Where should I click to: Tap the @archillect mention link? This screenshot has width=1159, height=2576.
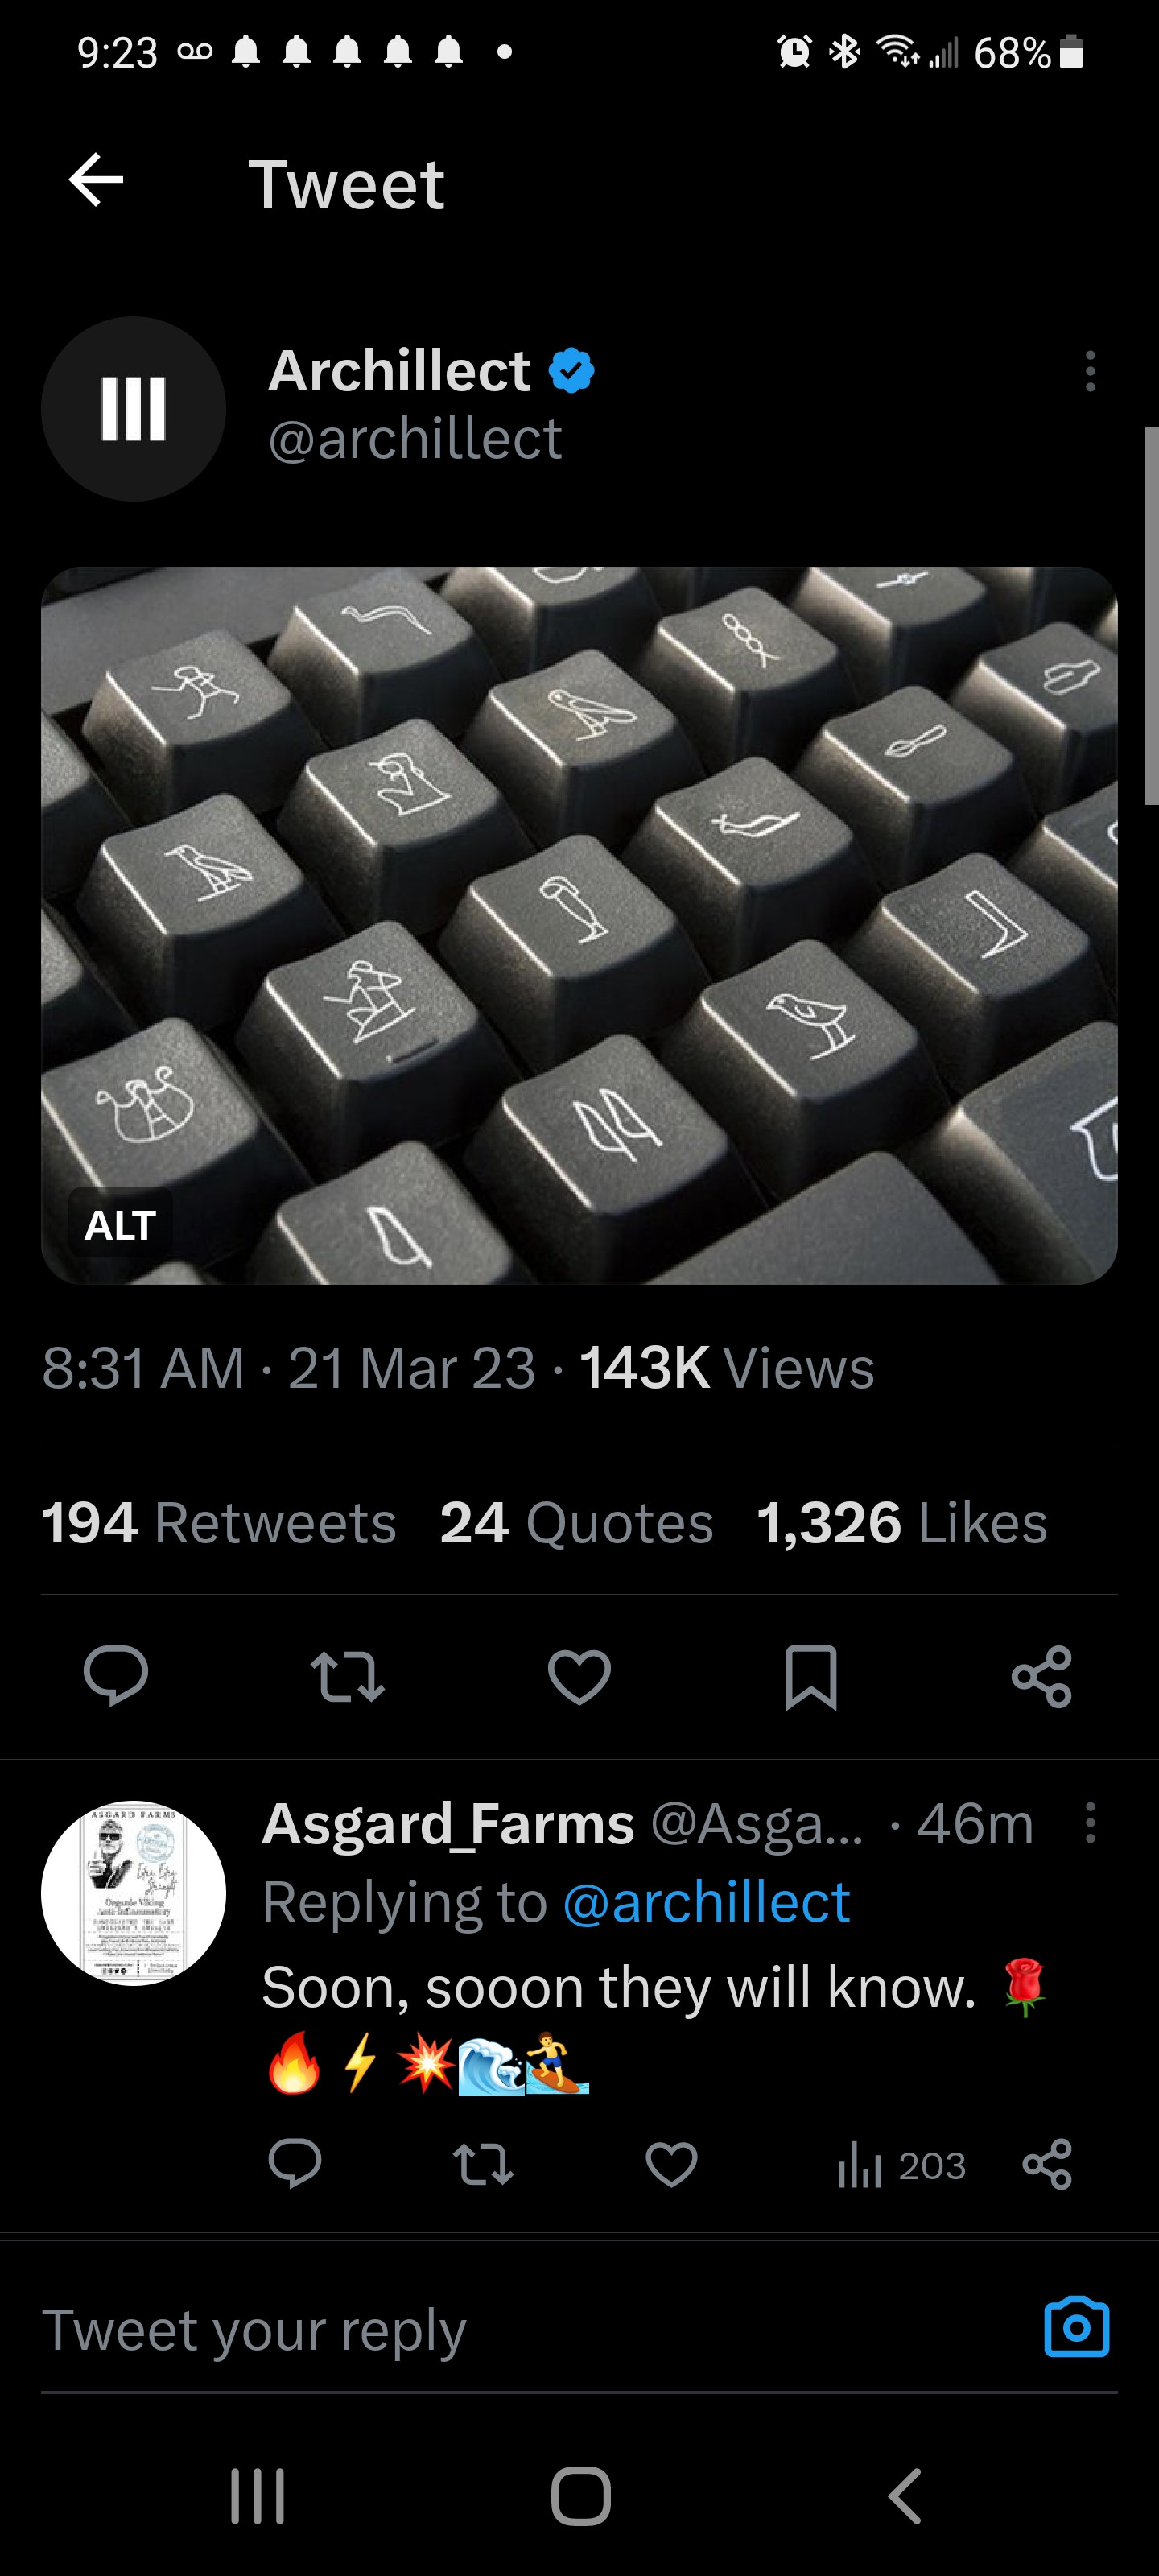pyautogui.click(x=706, y=1901)
